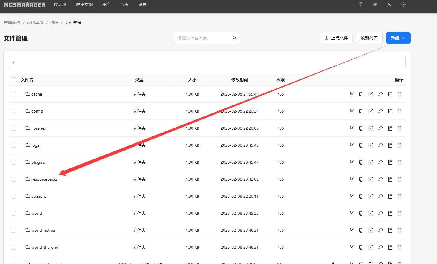Delete the resourcepacks folder
The image size is (437, 264).
400,179
